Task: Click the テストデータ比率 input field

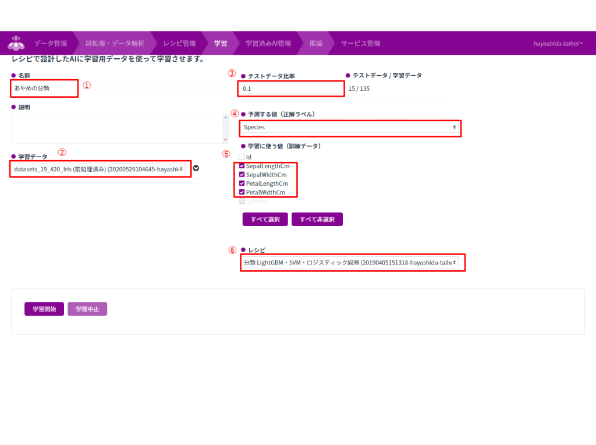Action: (x=290, y=89)
